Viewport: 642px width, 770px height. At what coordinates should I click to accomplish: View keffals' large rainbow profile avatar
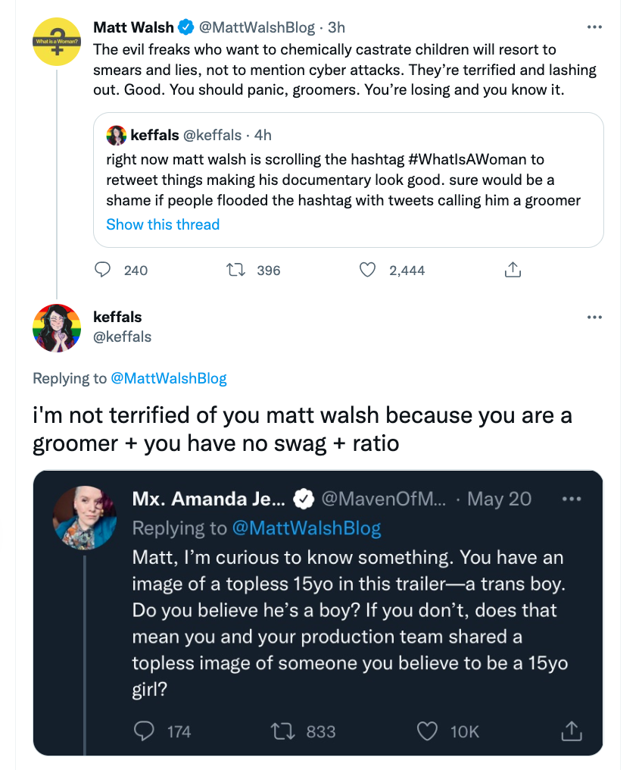tap(57, 328)
